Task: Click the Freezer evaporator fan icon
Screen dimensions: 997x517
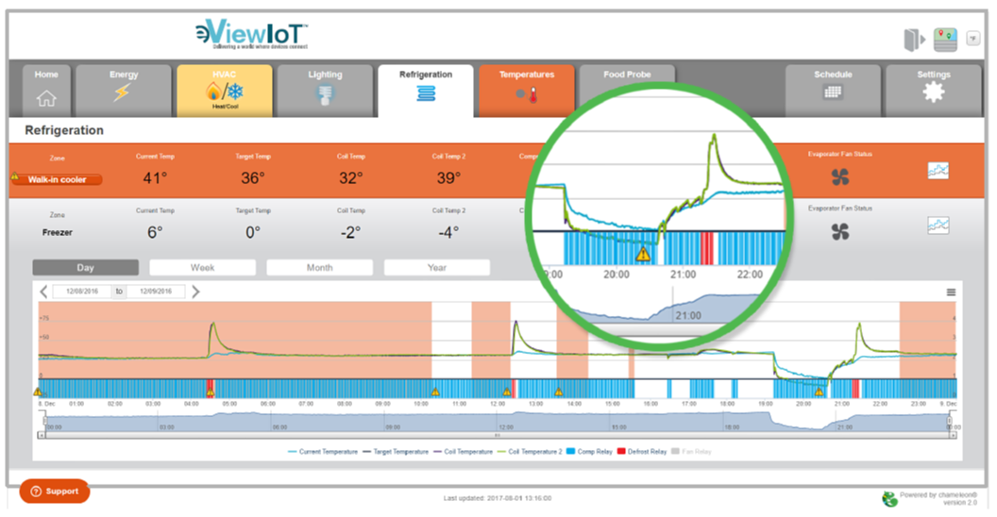Action: click(x=839, y=230)
